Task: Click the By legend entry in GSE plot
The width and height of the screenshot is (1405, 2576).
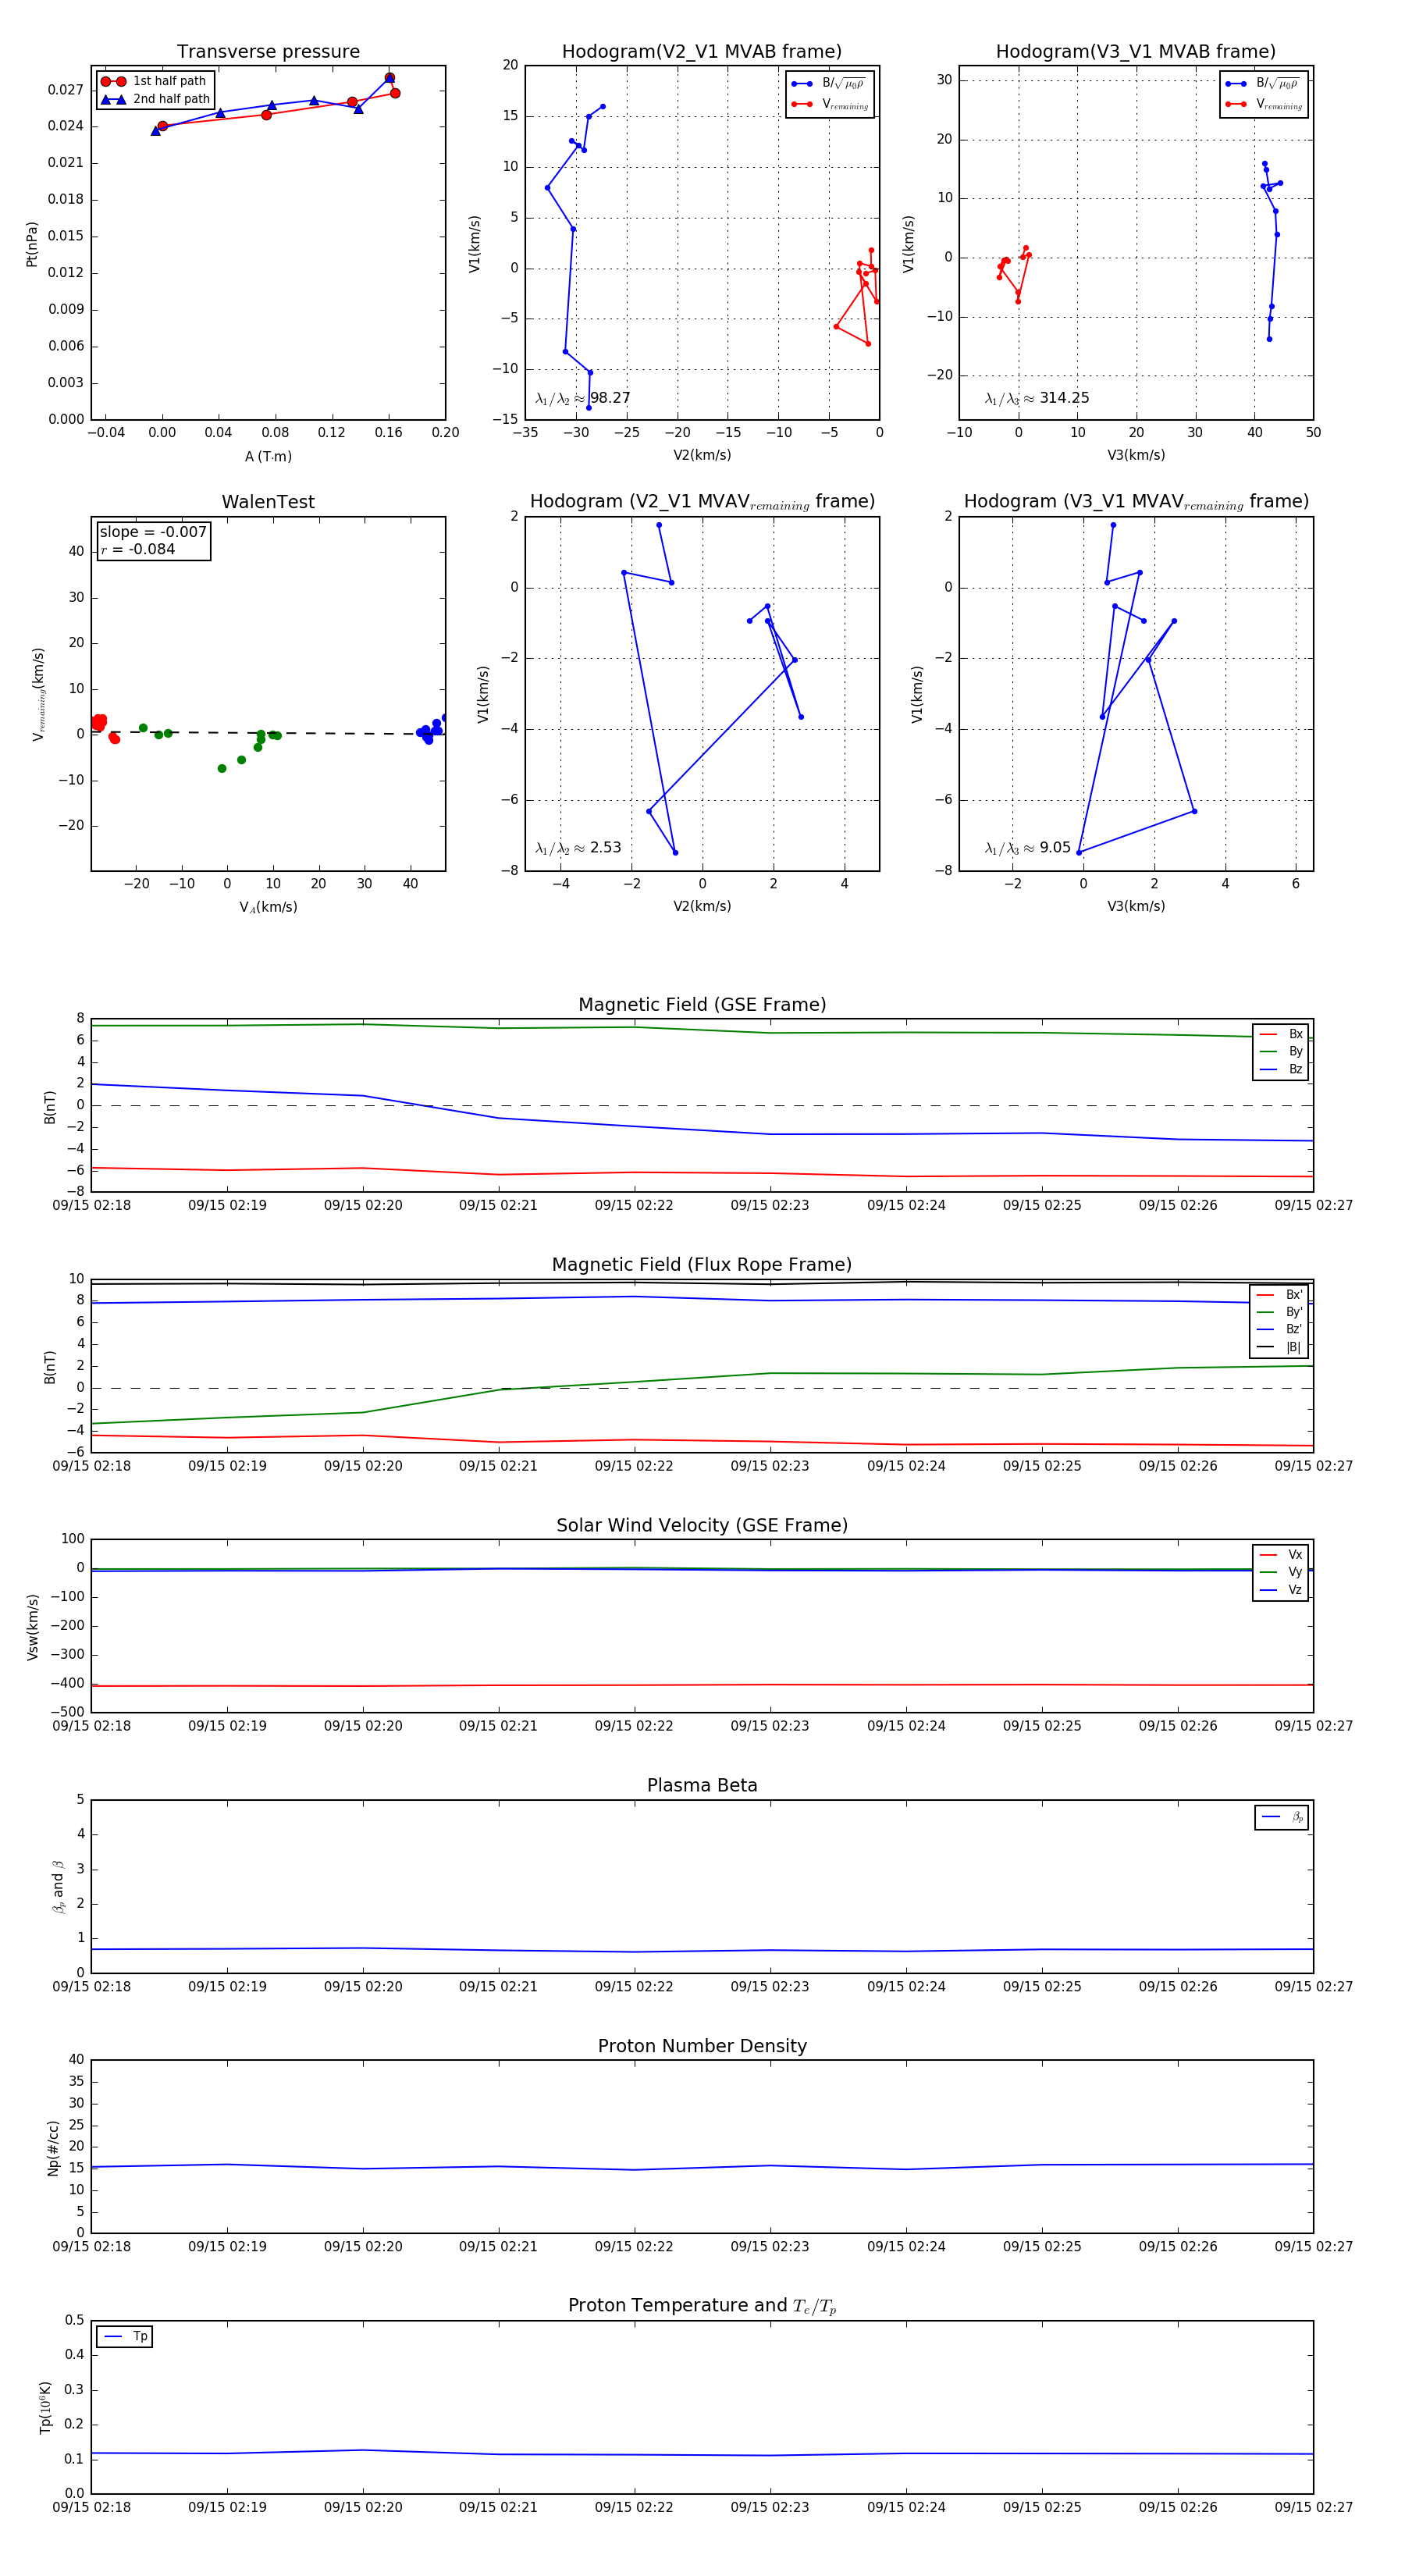Action: pyautogui.click(x=1281, y=1052)
